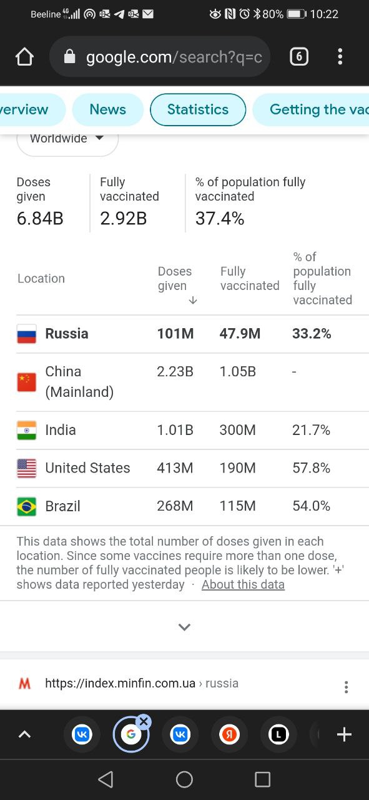Screen dimensions: 369x800
Task: Tap the lock icon in address bar
Action: click(x=70, y=57)
